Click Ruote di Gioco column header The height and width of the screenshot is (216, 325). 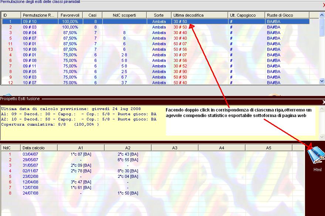(x=287, y=15)
